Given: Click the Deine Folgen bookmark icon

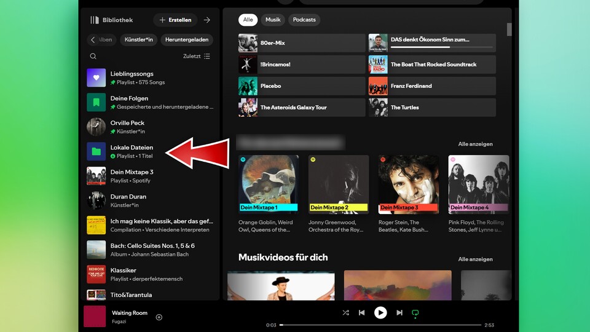Looking at the screenshot, I should 96,103.
